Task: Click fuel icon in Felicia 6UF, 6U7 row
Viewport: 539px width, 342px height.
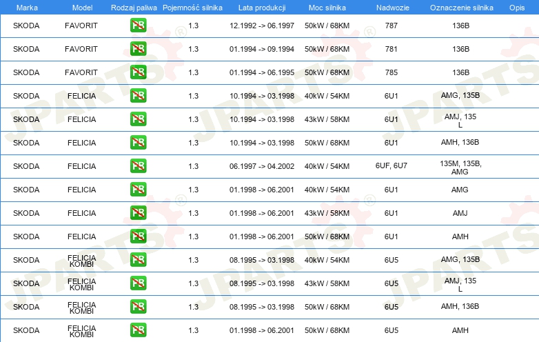Action: click(138, 166)
